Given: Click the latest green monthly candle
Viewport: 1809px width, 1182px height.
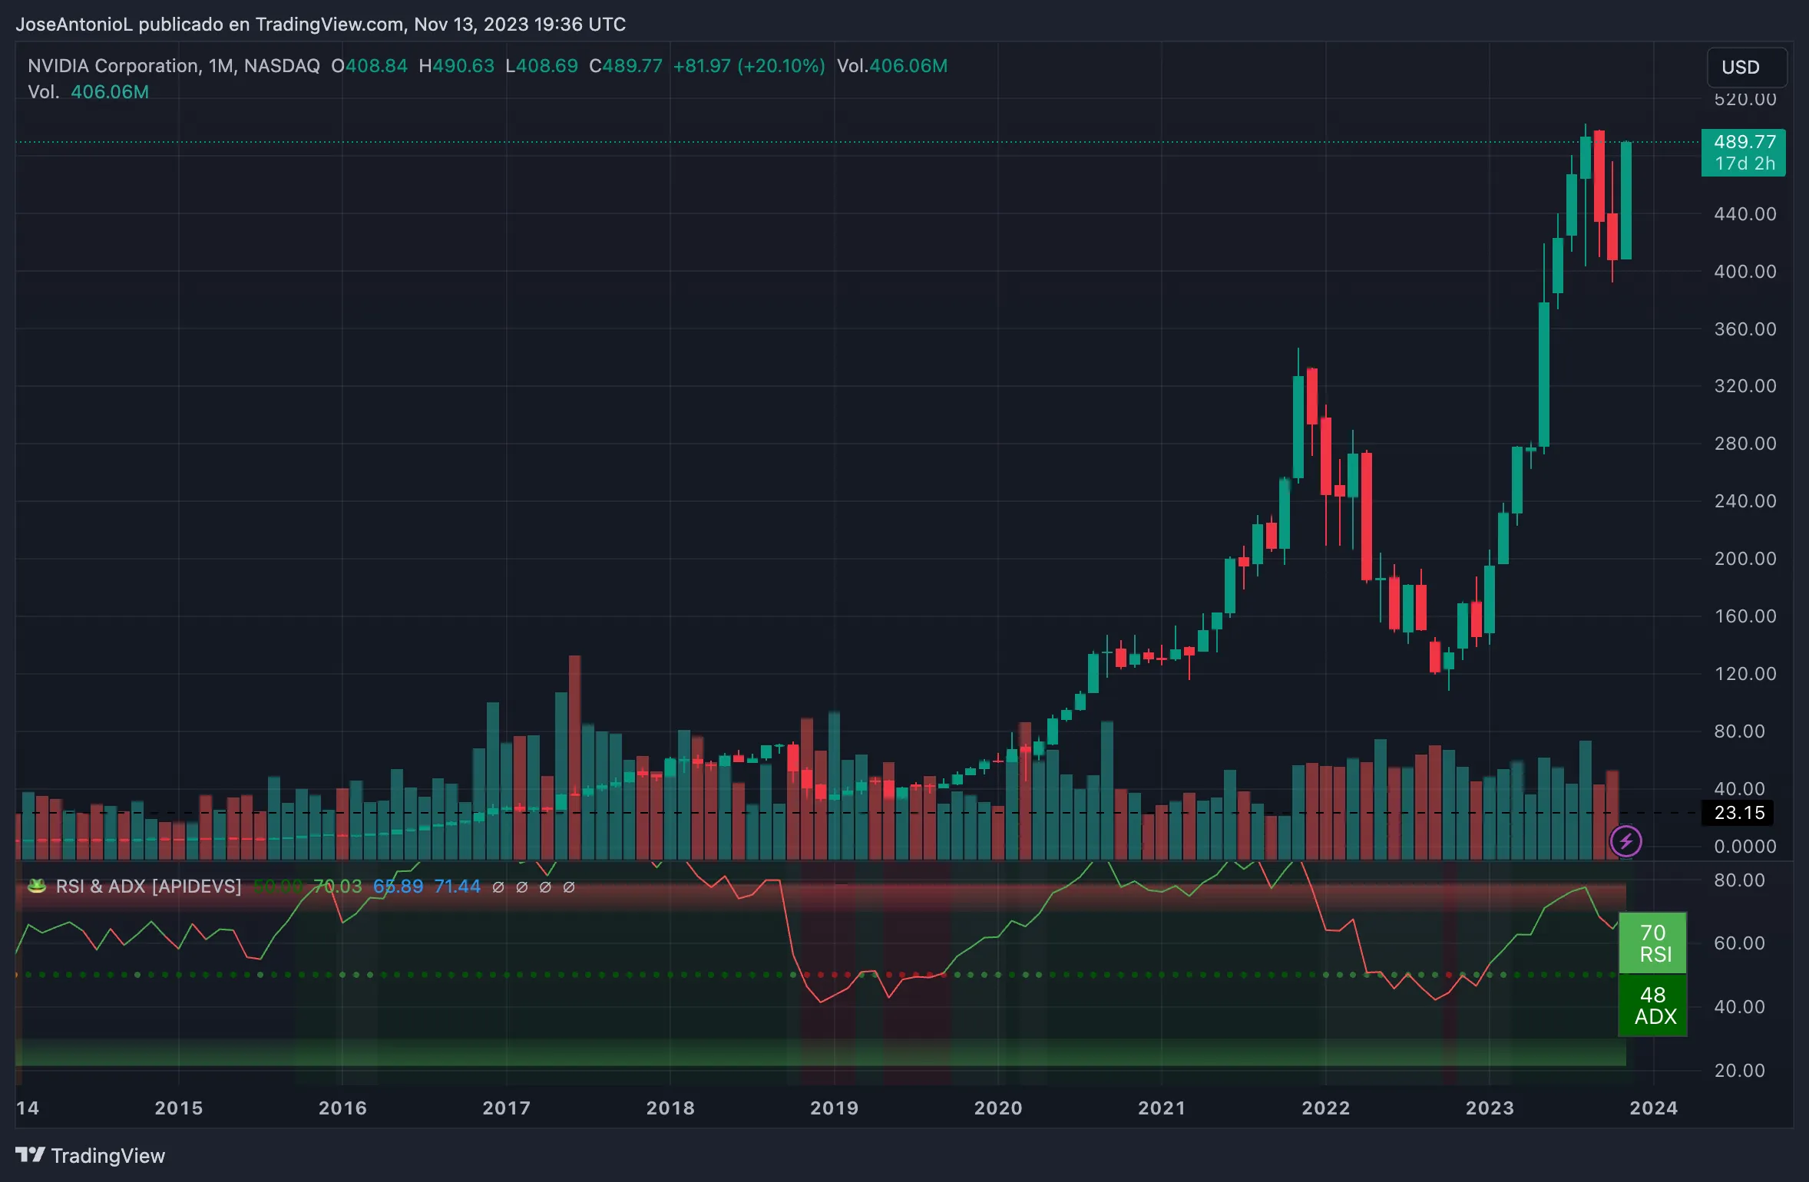Looking at the screenshot, I should (1625, 201).
